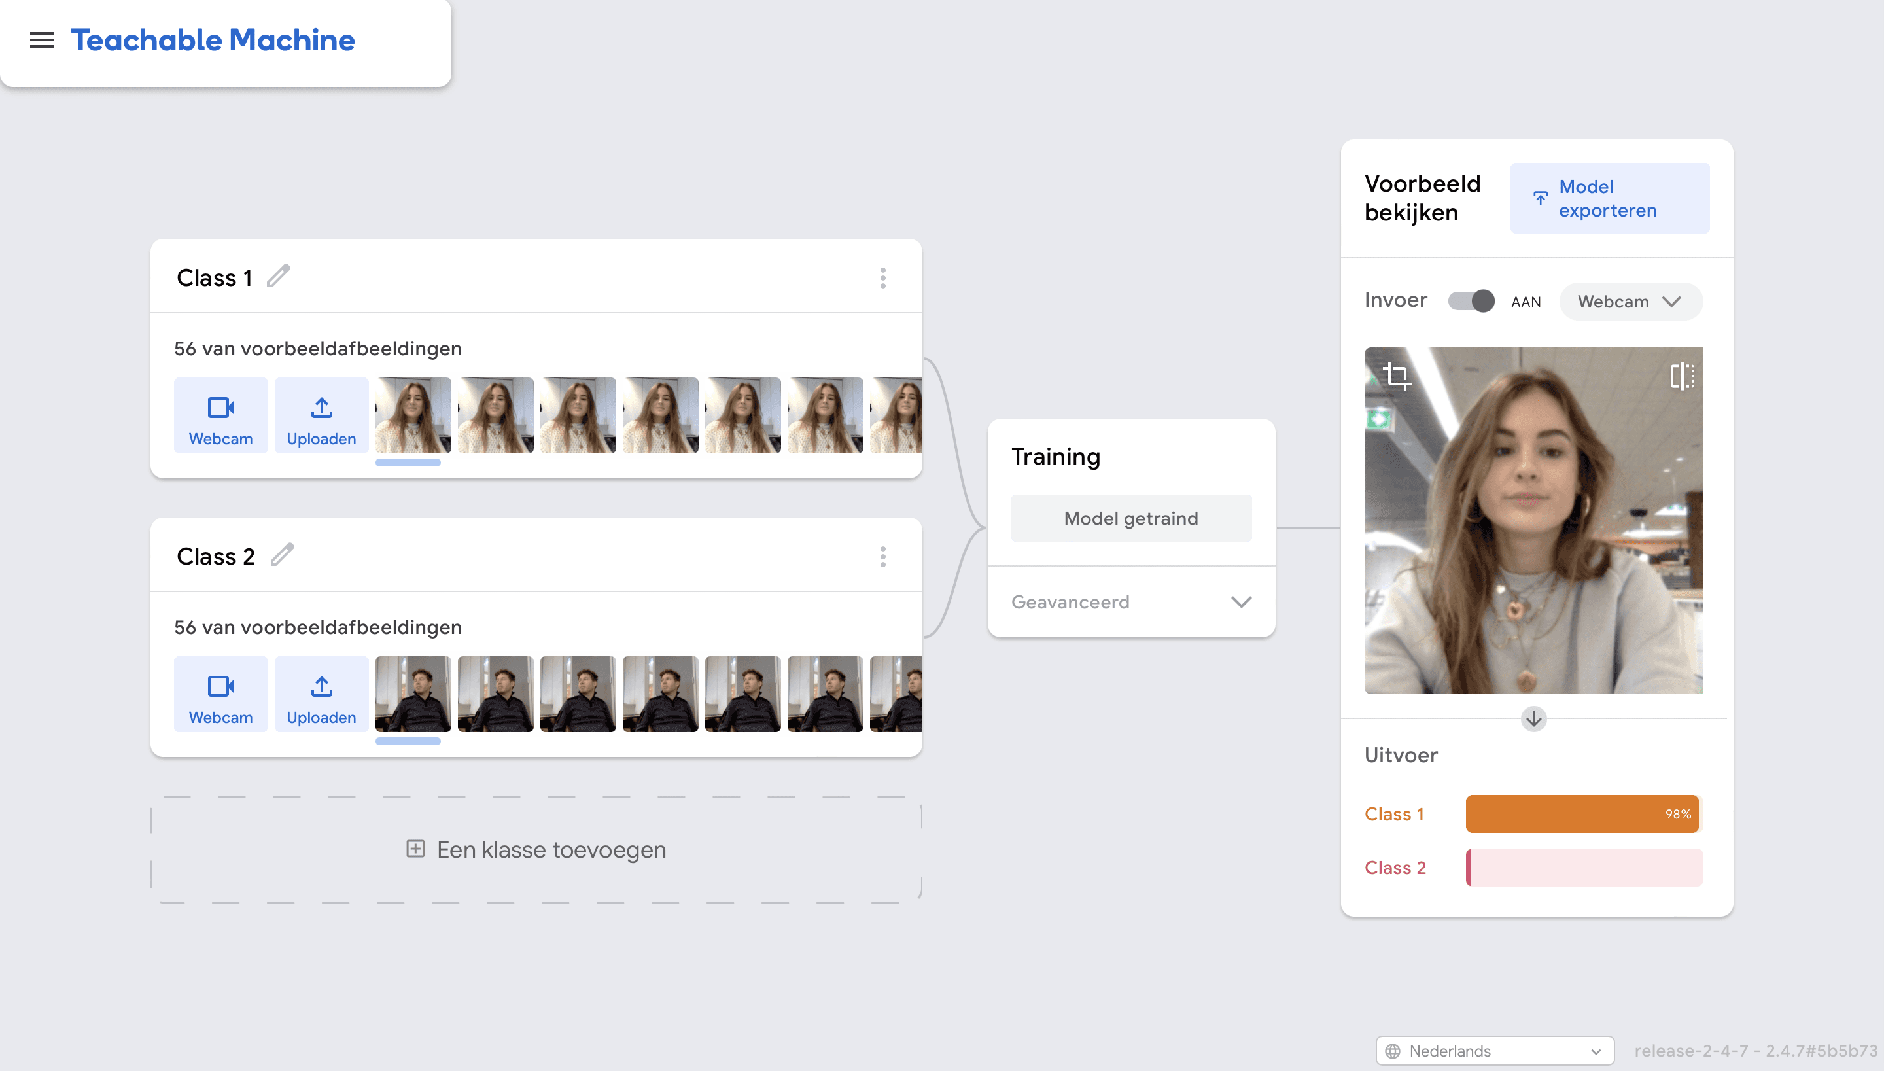Select first sample thumbnail in Class 2
The height and width of the screenshot is (1071, 1884).
pos(413,694)
